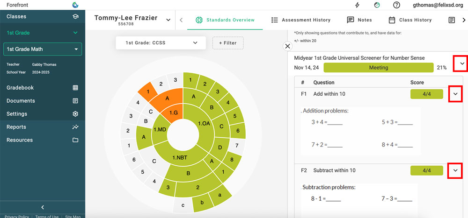Collapse the Midyear Universal Screener assessment

[x=462, y=63]
